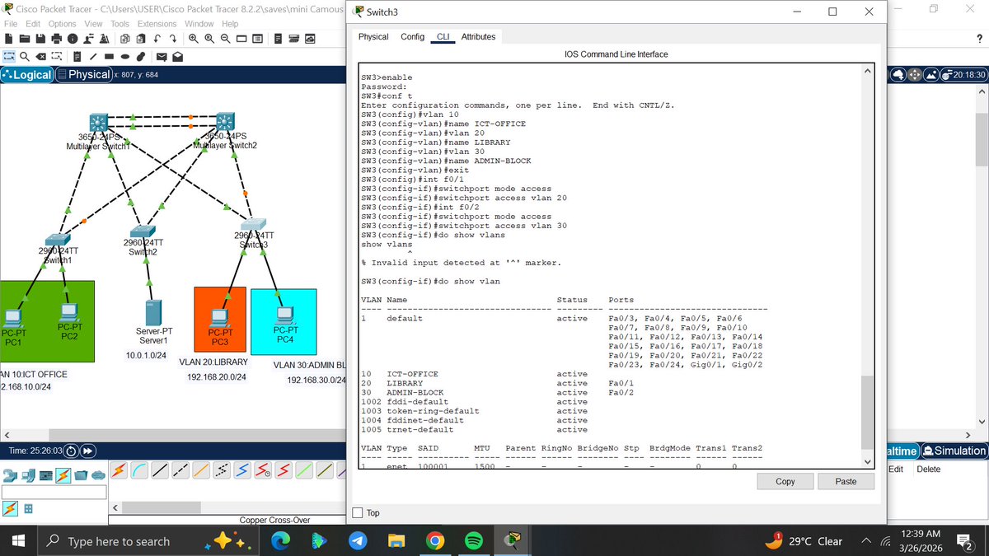989x556 pixels.
Task: Choose the Draw Rectangle tool
Action: (109, 57)
